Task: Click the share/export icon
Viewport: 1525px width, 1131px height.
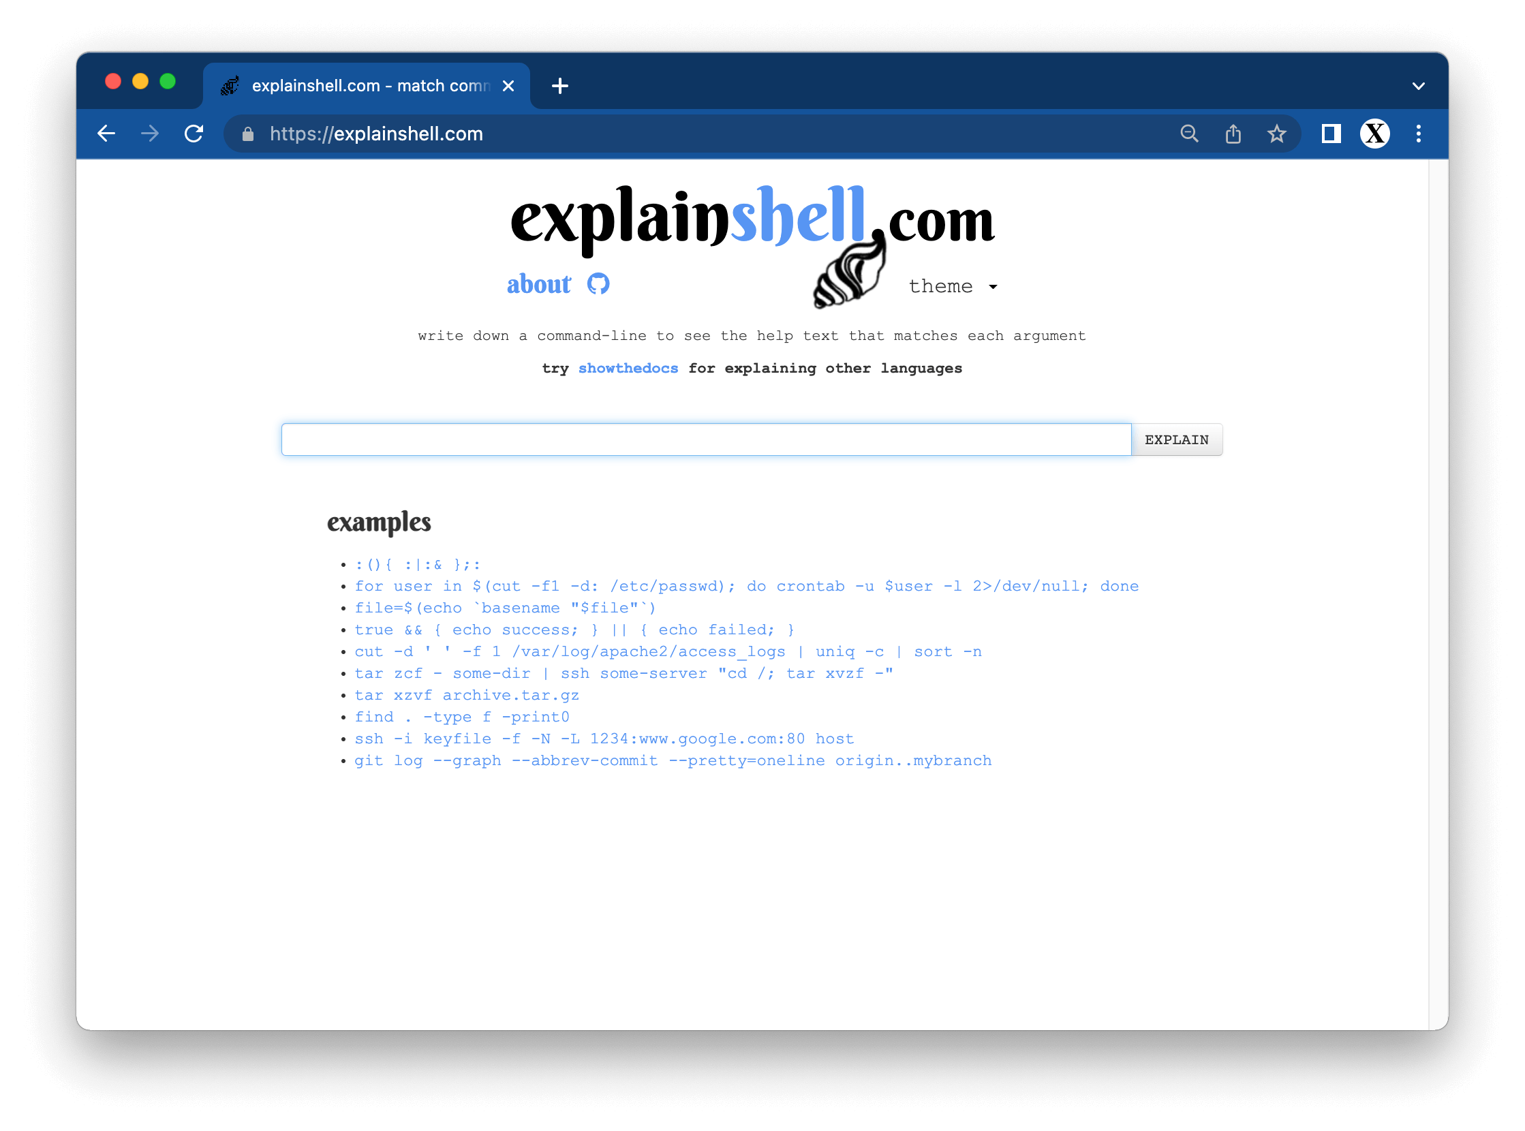Action: point(1234,134)
